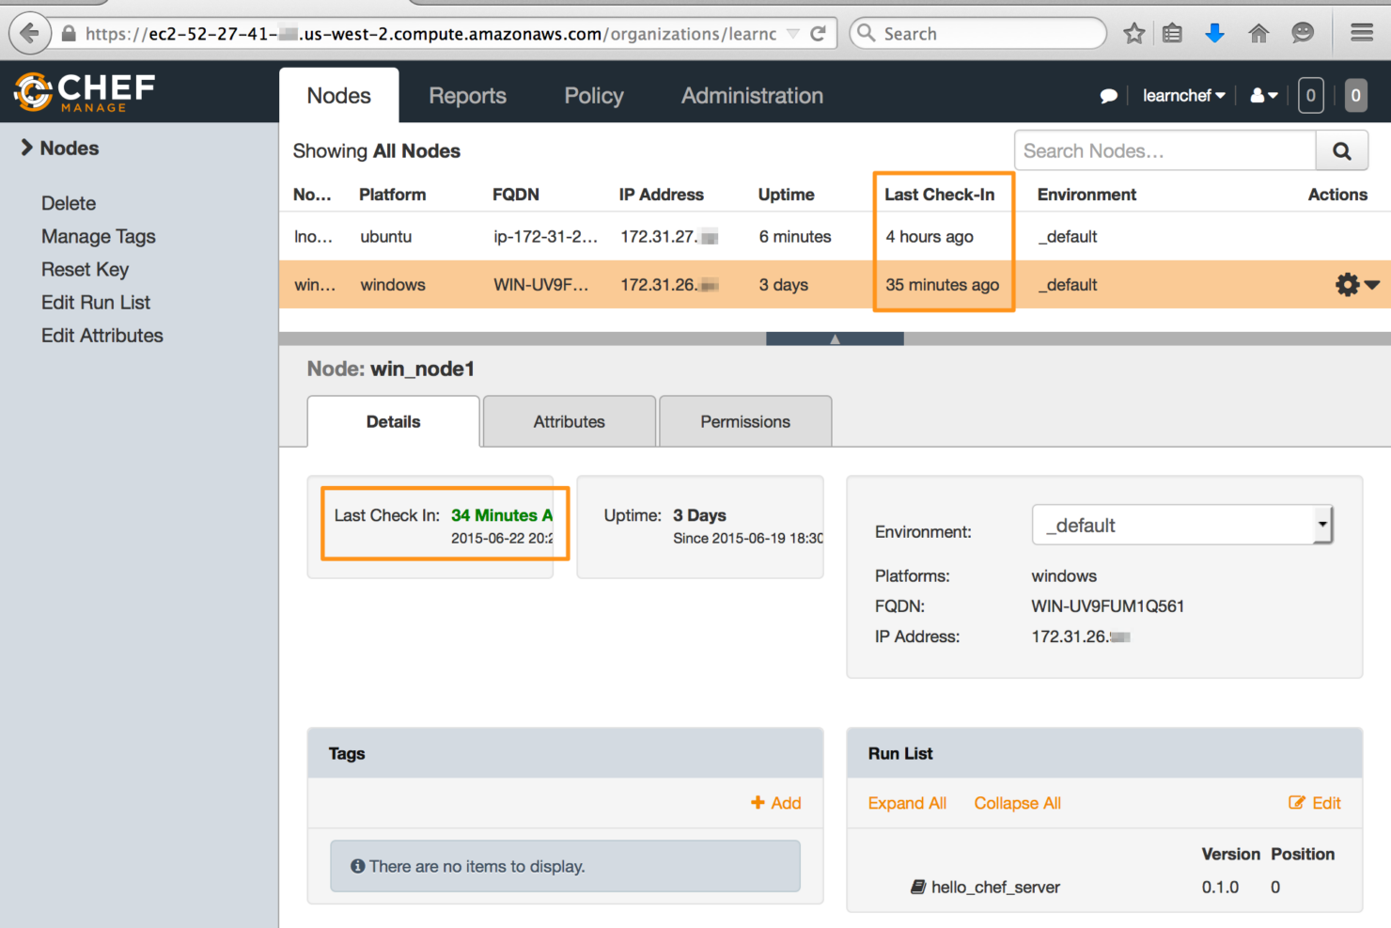
Task: Collapse the Nodes sidebar section
Action: point(60,149)
